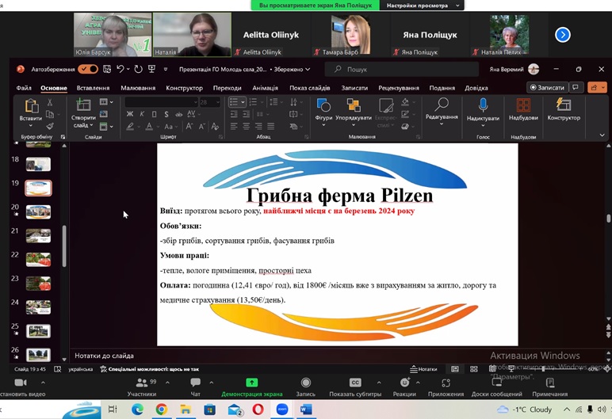The image size is (612, 419).
Task: Click the Записати record button
Action: click(547, 87)
